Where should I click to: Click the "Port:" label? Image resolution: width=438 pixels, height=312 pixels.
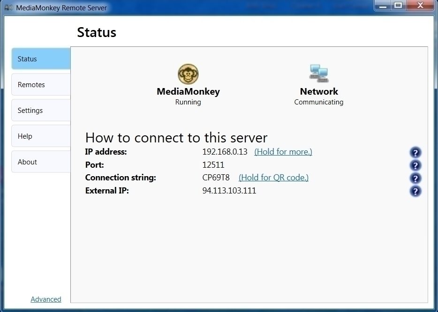tap(94, 164)
